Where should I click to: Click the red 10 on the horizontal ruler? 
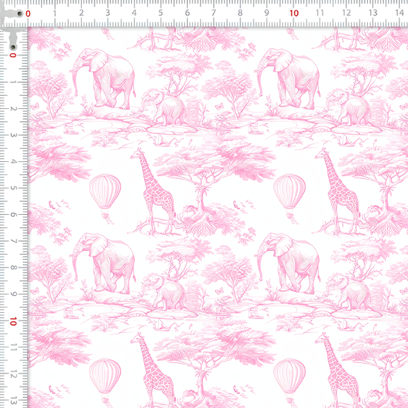[x=294, y=14]
